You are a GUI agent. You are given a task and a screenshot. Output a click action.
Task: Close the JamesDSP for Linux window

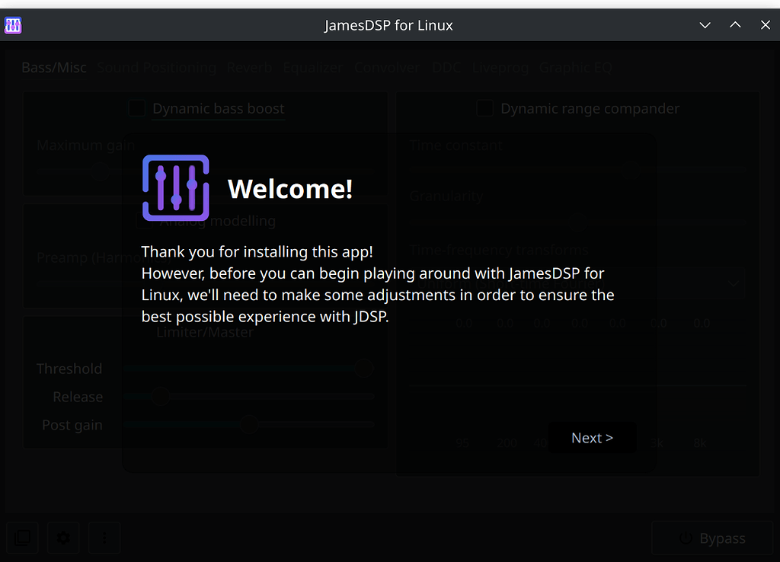point(766,25)
